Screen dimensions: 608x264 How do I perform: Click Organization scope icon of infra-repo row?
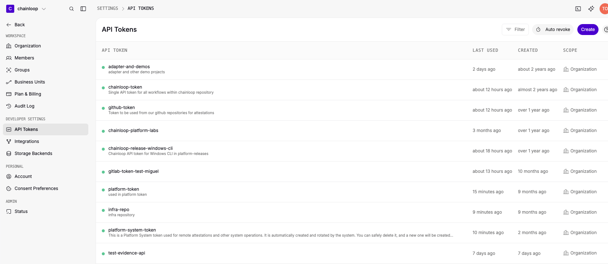coord(566,212)
